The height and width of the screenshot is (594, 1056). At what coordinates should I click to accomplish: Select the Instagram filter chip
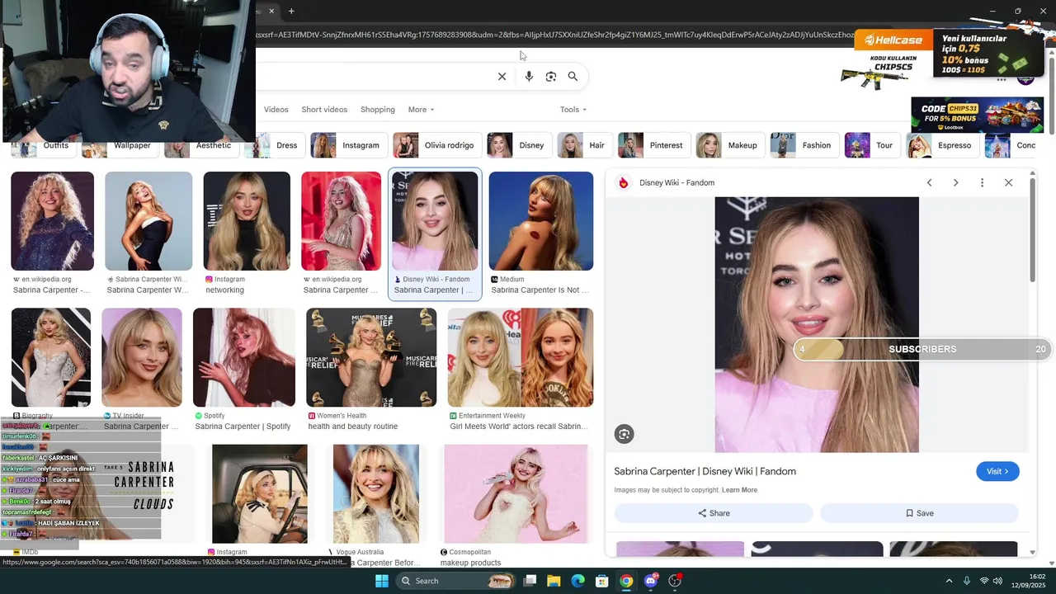coord(347,145)
